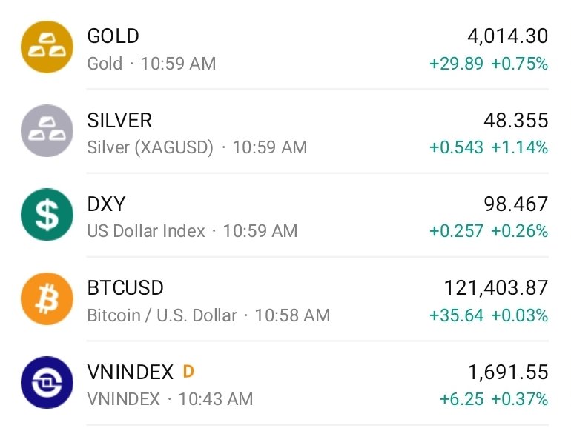Tap the orange Bitcoin logo
Image resolution: width=571 pixels, height=431 pixels.
(x=47, y=298)
